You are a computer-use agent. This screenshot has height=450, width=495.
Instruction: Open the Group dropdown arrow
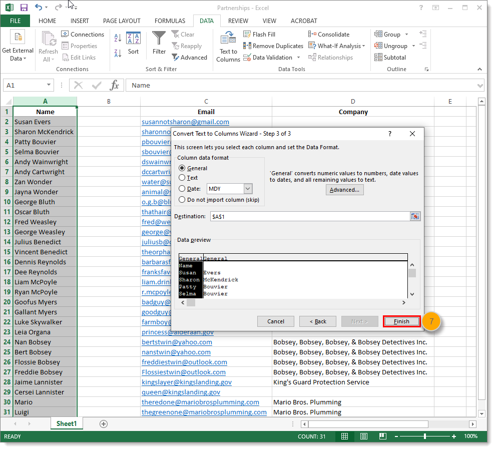click(406, 35)
